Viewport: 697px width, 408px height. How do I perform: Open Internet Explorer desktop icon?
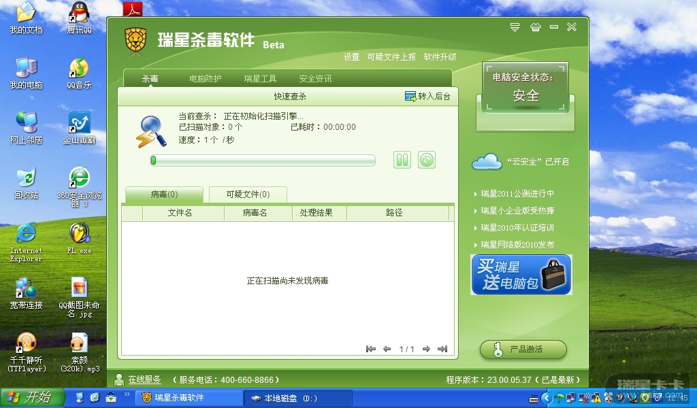27,242
